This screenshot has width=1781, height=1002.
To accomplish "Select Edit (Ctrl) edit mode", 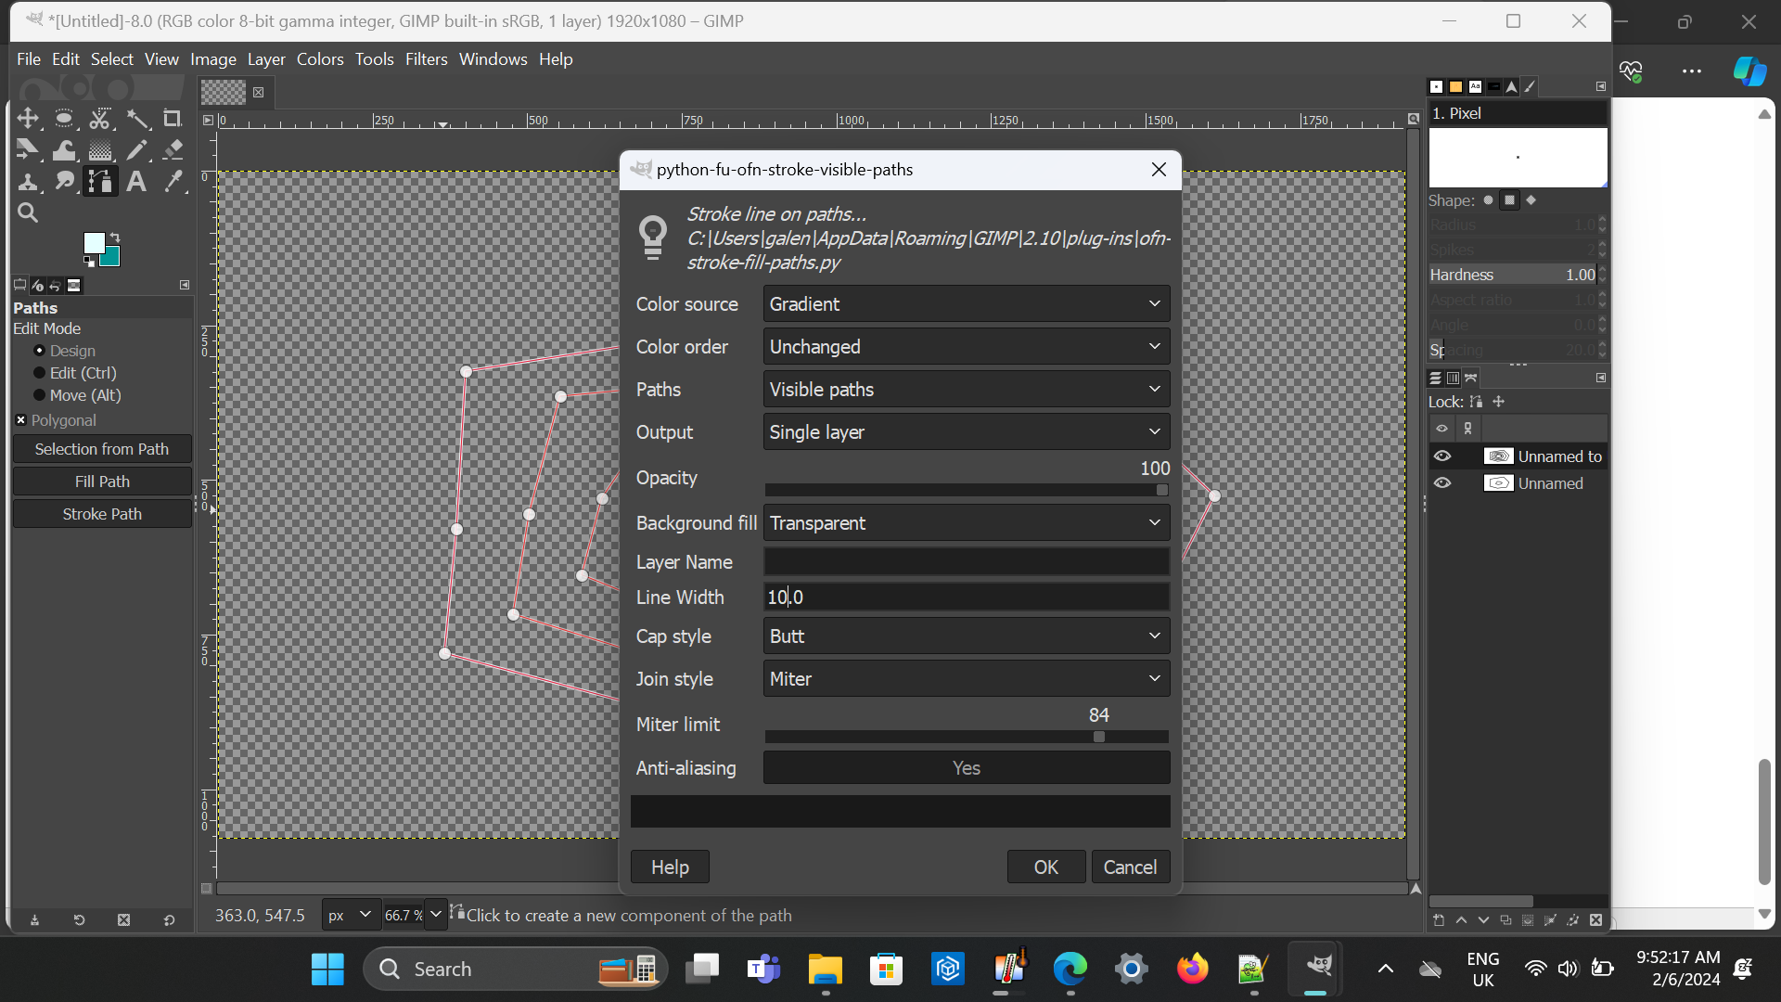I will tap(40, 373).
